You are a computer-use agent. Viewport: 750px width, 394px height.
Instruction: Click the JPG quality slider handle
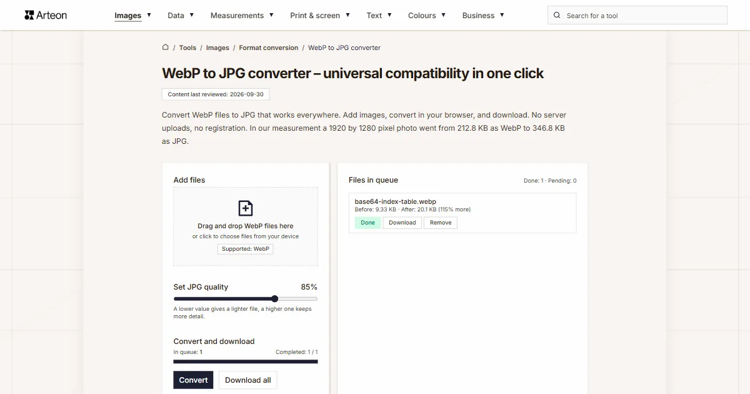[x=274, y=299]
